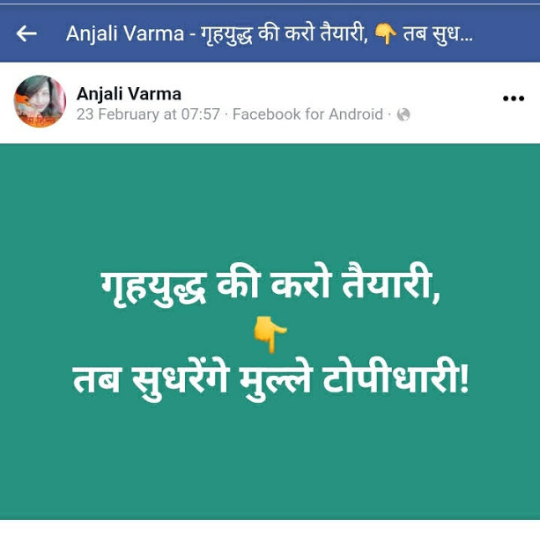Tap the green post background below the text
This screenshot has width=540, height=535.
click(x=270, y=461)
